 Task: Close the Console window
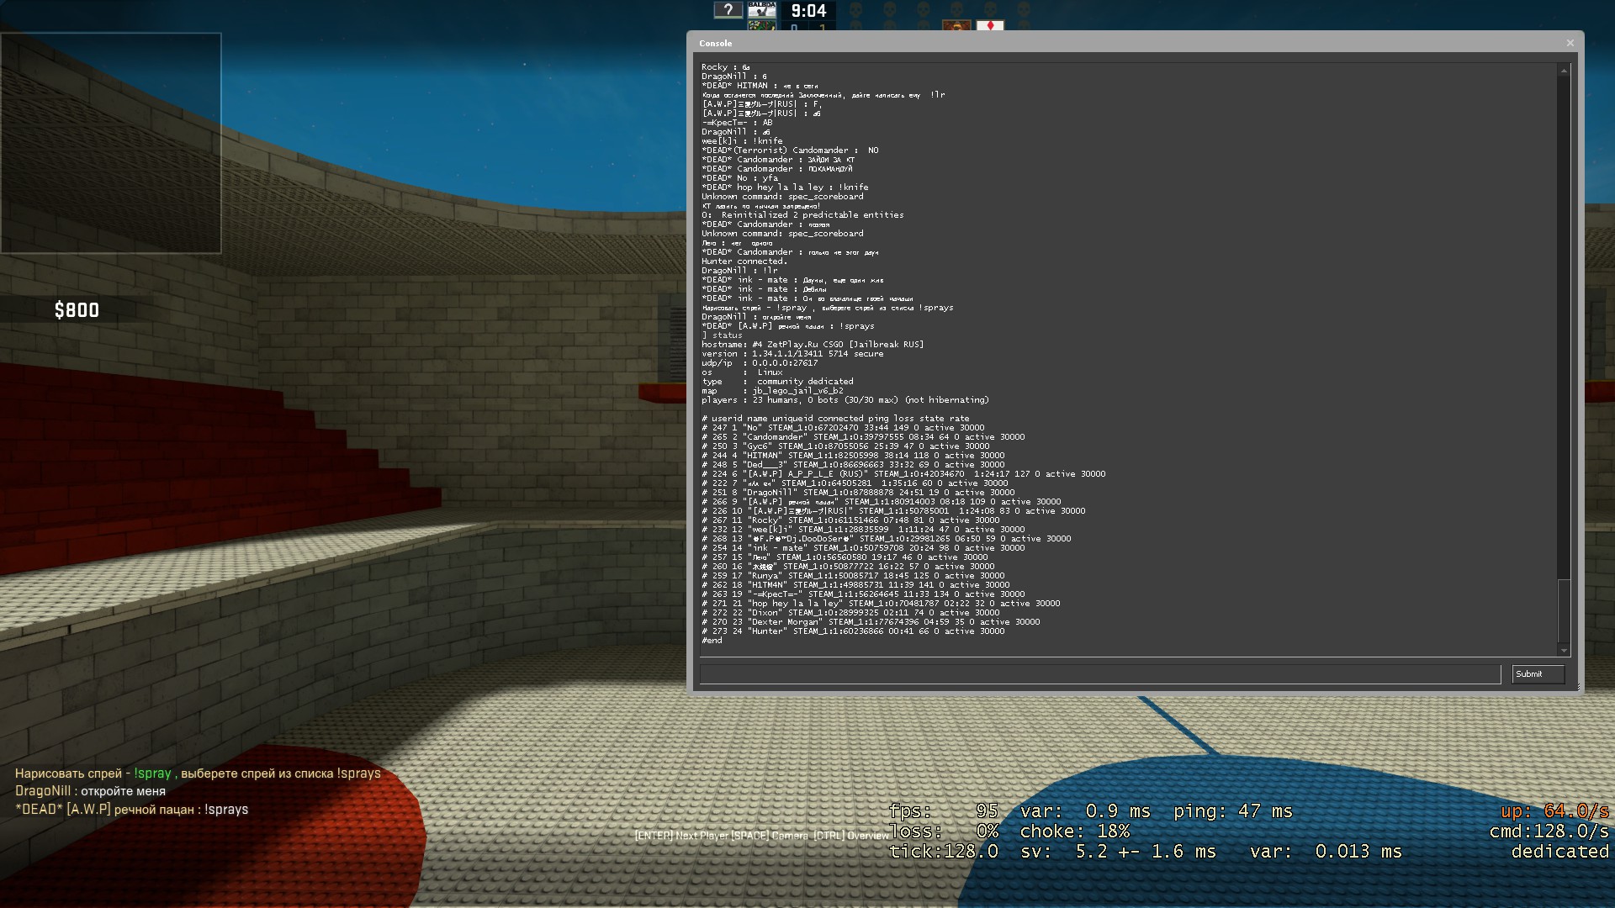click(x=1570, y=43)
